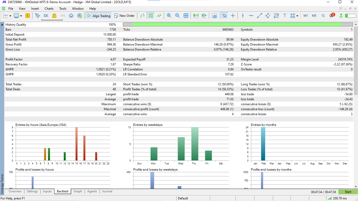Open the Help menu

93,9
